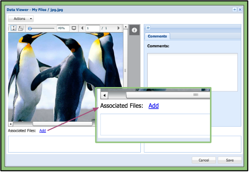Viewport: 249px width, 172px height.
Task: Click the page number input field
Action: 93,28
